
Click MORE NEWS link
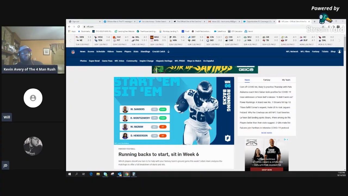[x=267, y=133]
